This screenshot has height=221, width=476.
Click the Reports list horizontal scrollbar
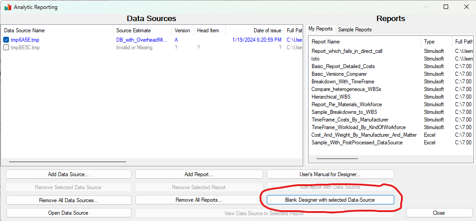click(x=337, y=158)
